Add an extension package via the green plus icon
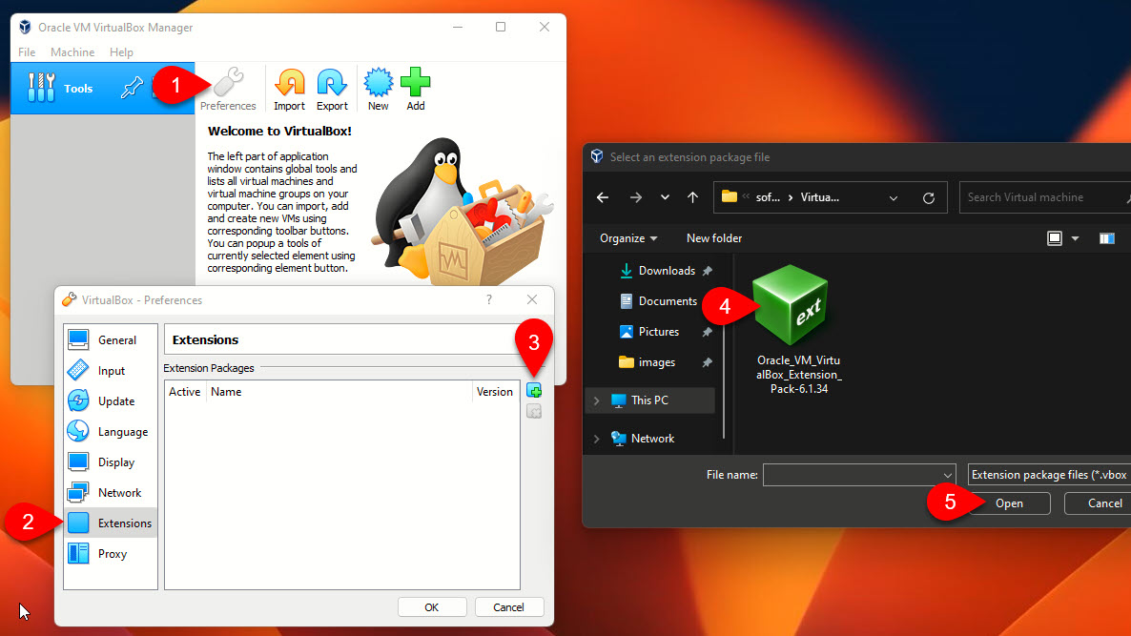 533,389
